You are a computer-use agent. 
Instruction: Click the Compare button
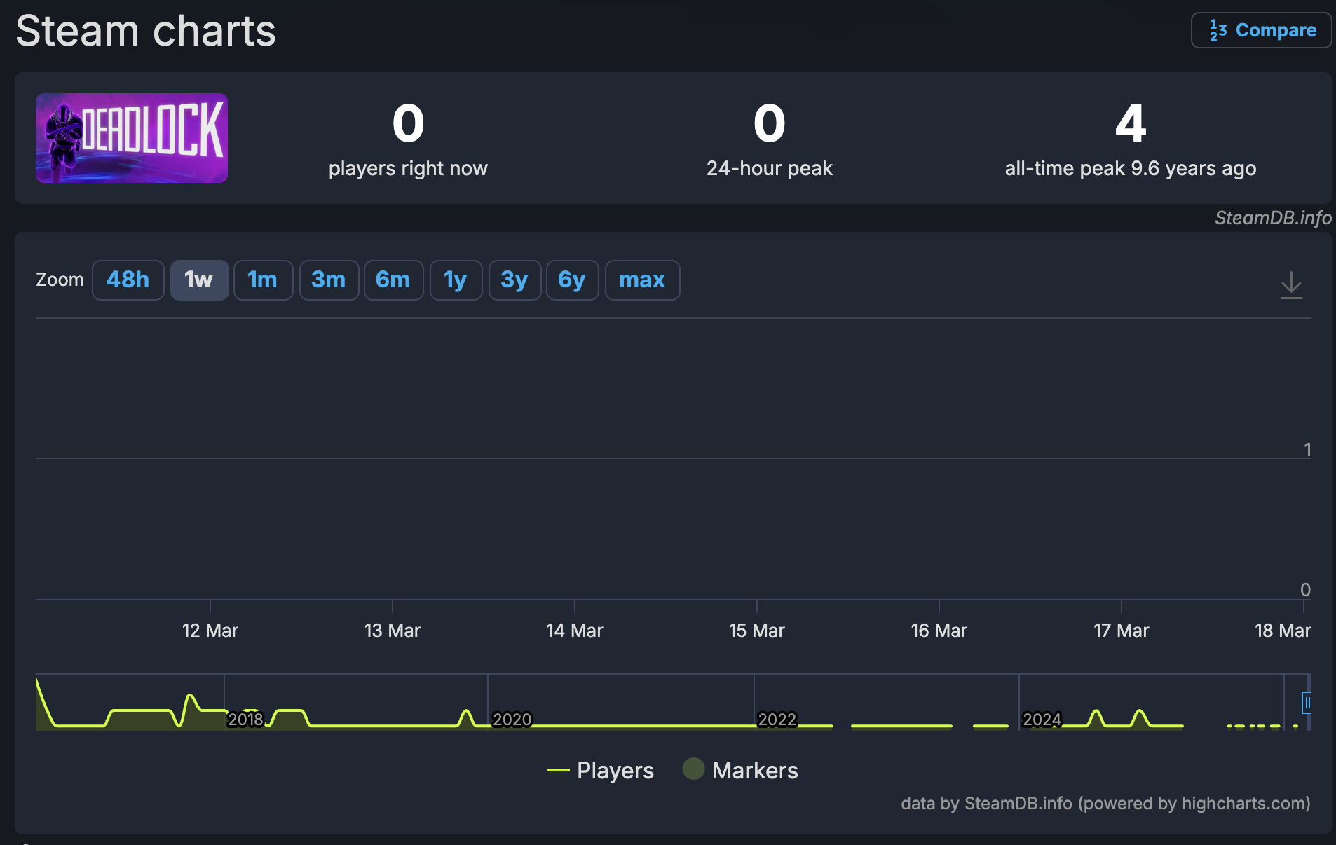point(1261,30)
